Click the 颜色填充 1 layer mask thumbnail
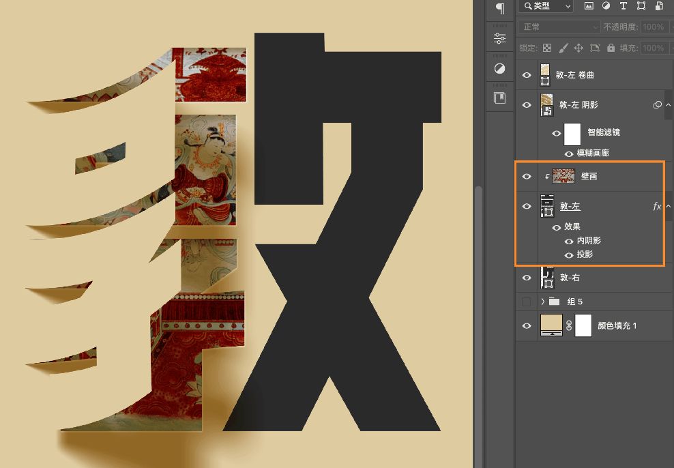Viewport: 674px width, 468px height. (583, 325)
